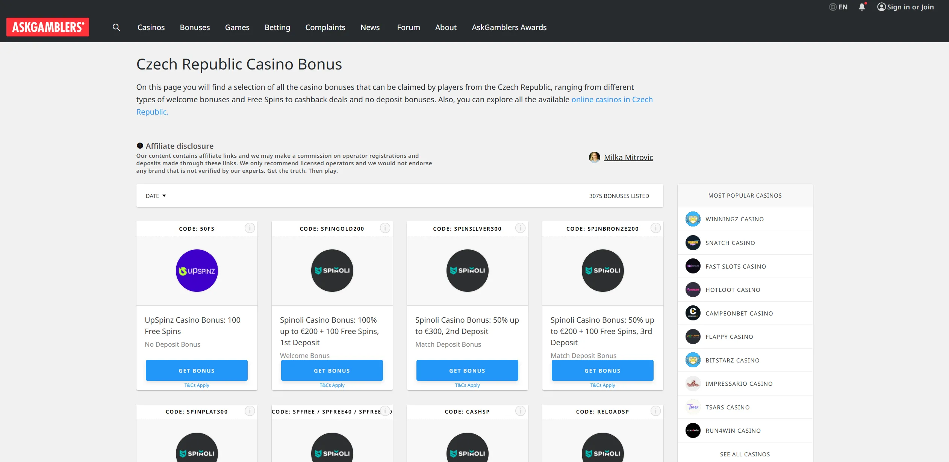
Task: Open the EN language globe selector
Action: coord(838,7)
